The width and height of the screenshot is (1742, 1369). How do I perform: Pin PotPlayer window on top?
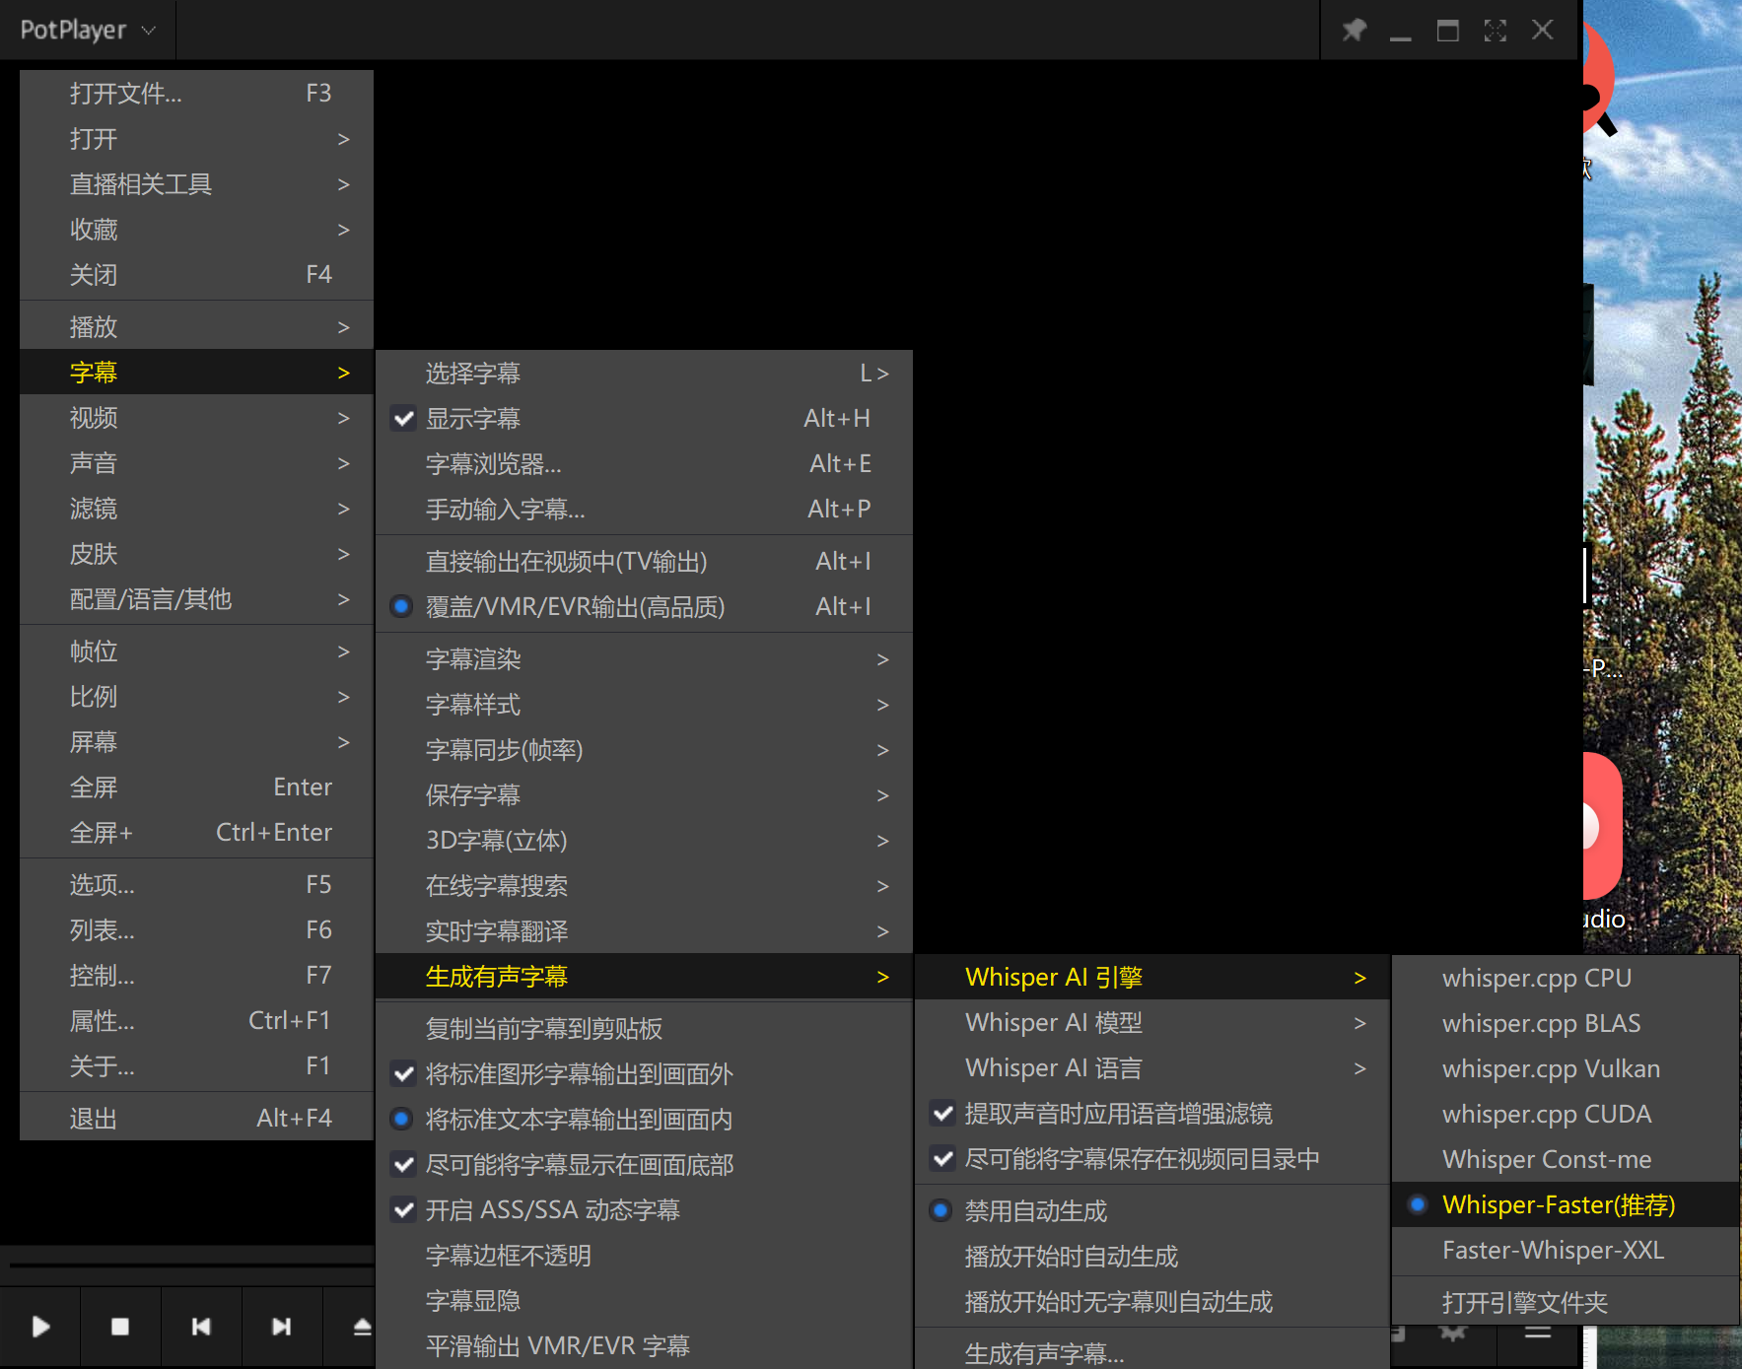[x=1354, y=31]
